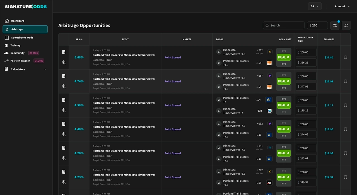The height and width of the screenshot is (195, 357).
Task: Click the filter settings sliders icon
Action: click(x=335, y=25)
